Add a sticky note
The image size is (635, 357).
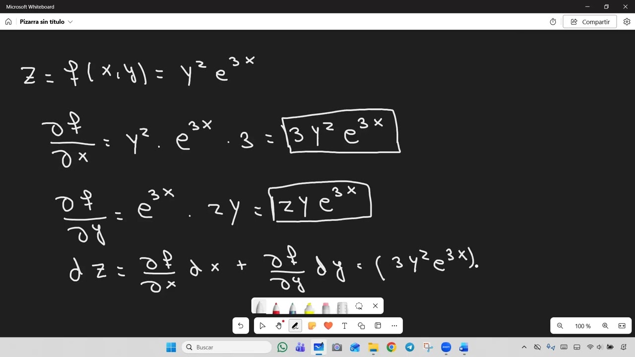[312, 326]
